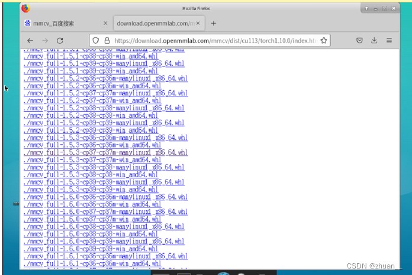Open mmcv_full-1.6.0 cp37 manylinux1 wheel link
This screenshot has height=275, width=412.
click(x=105, y=212)
